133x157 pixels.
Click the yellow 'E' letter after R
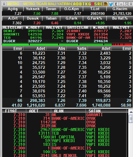click(x=101, y=4)
